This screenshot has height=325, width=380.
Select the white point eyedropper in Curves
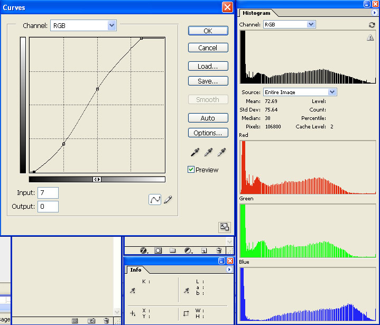(221, 152)
